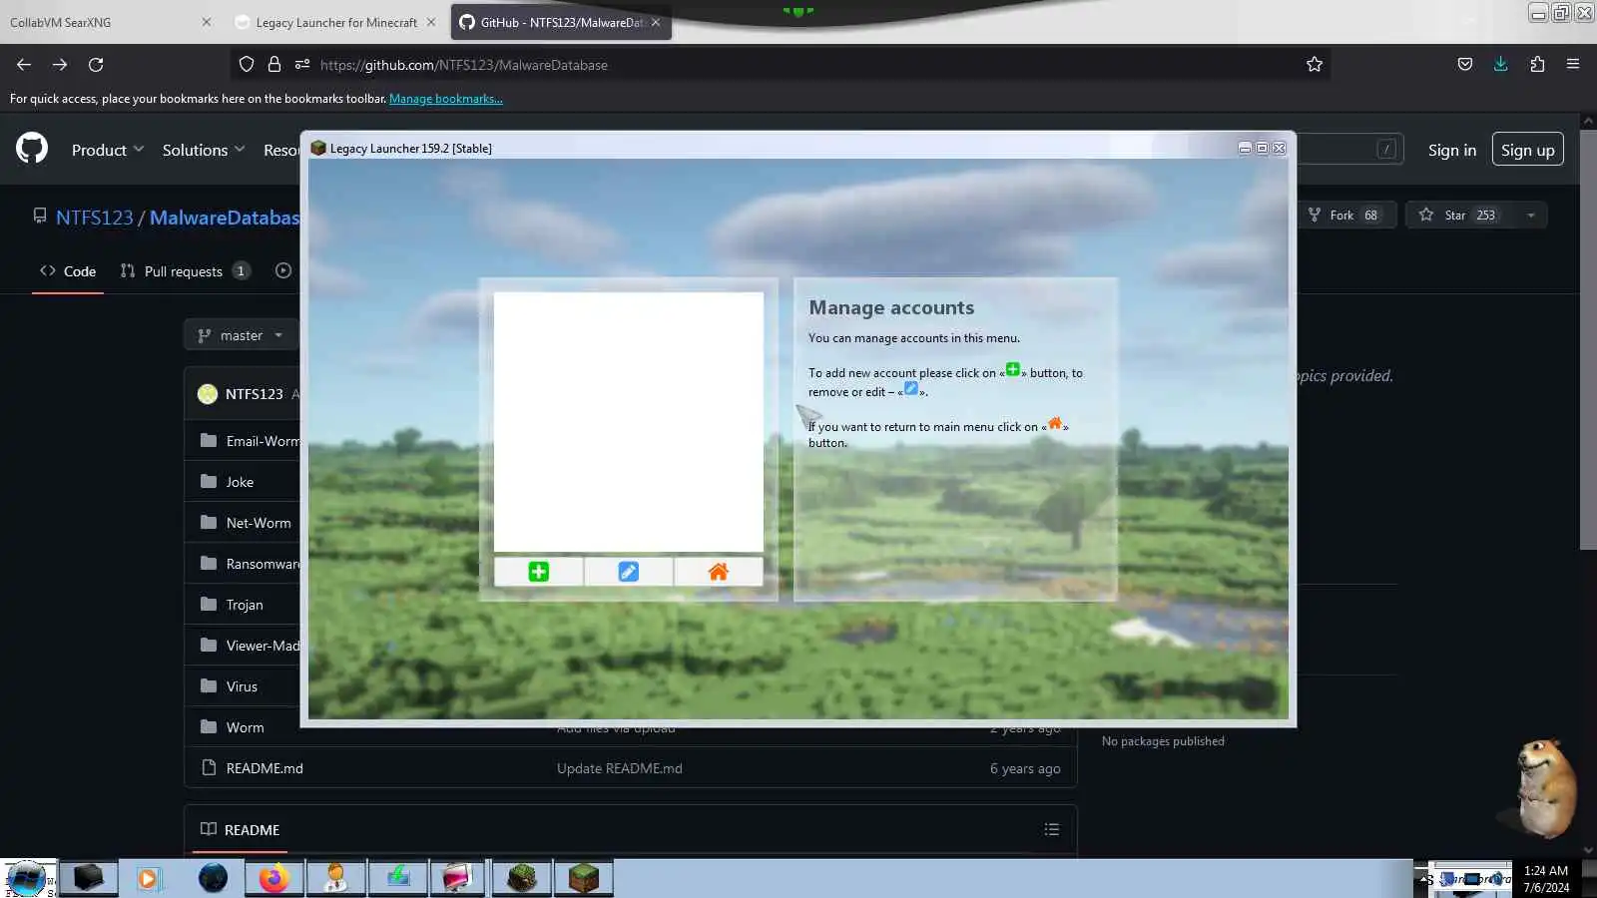This screenshot has height=898, width=1597.
Task: Click the Sign up button
Action: pos(1528,150)
